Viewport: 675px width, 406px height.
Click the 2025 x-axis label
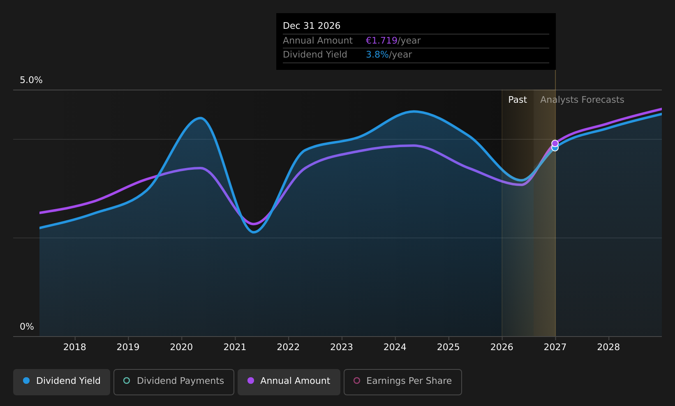tap(448, 347)
